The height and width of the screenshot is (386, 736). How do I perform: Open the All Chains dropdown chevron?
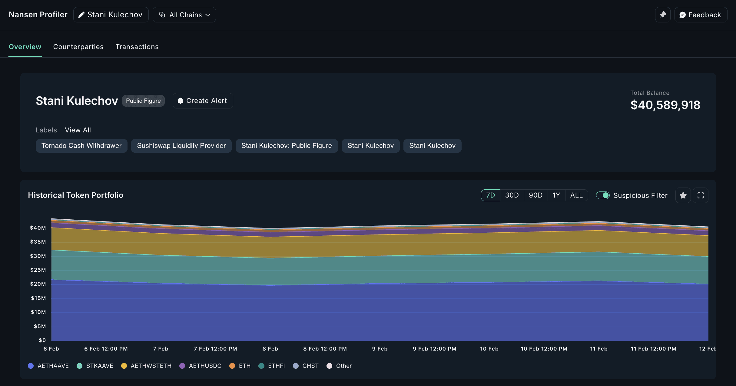(x=208, y=15)
